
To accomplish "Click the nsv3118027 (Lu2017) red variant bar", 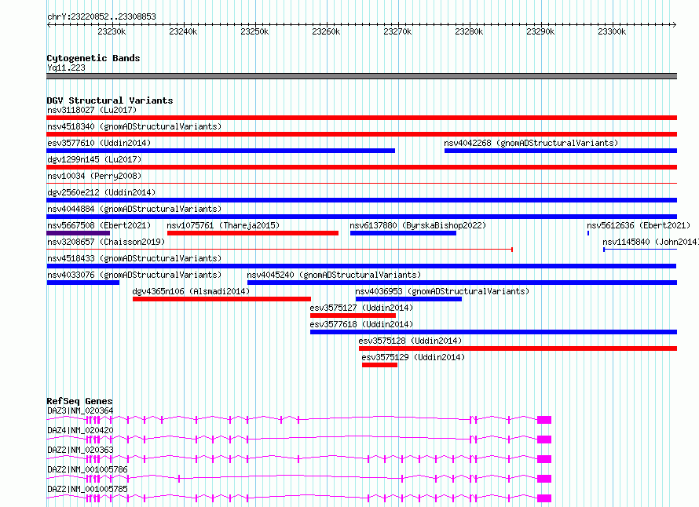I will tap(361, 118).
